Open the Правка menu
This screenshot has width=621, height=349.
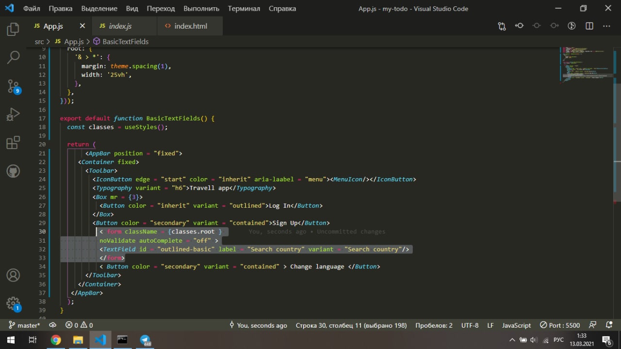pyautogui.click(x=61, y=8)
